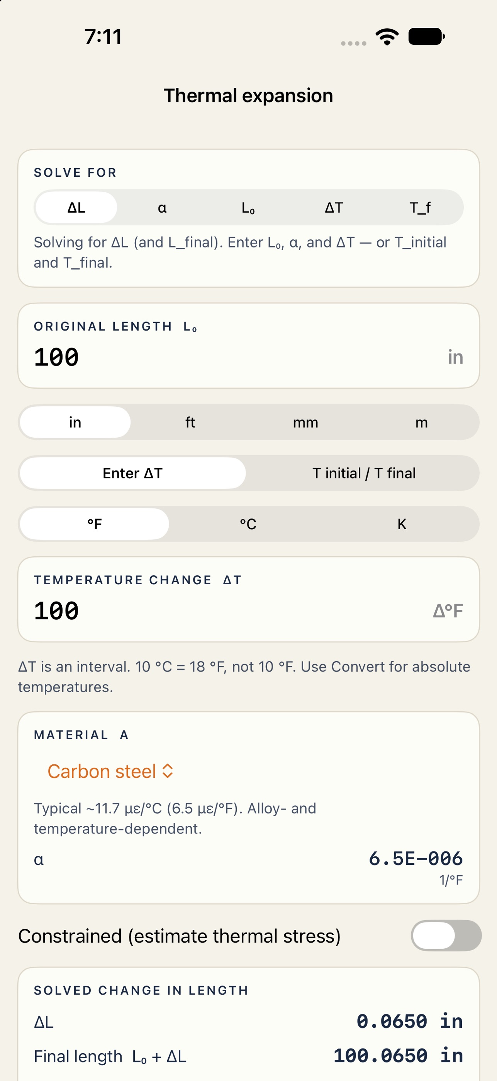Solve for T_f segment
Image resolution: width=497 pixels, height=1081 pixels.
click(420, 207)
